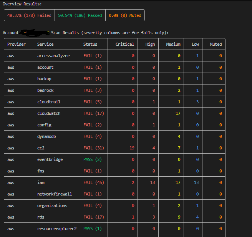Click the '48.37% (178) Failed' summary cell

click(29, 15)
